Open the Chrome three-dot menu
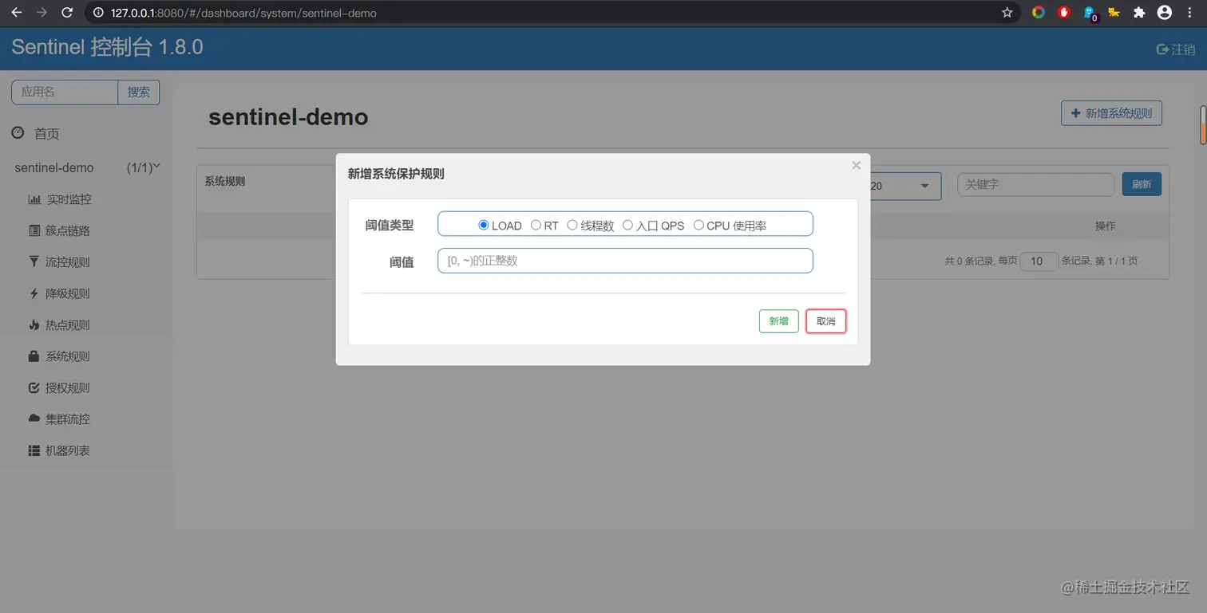1207x613 pixels. click(x=1190, y=13)
